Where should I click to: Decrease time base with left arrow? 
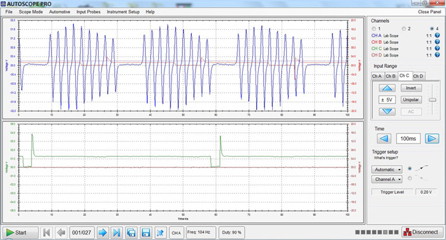[384, 138]
